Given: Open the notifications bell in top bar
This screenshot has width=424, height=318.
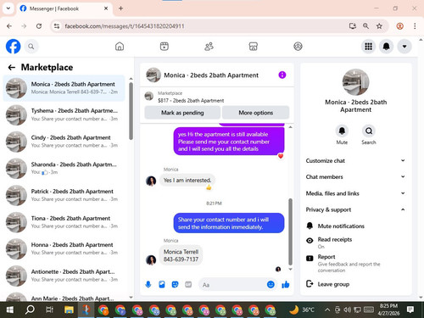Looking at the screenshot, I should click(387, 47).
